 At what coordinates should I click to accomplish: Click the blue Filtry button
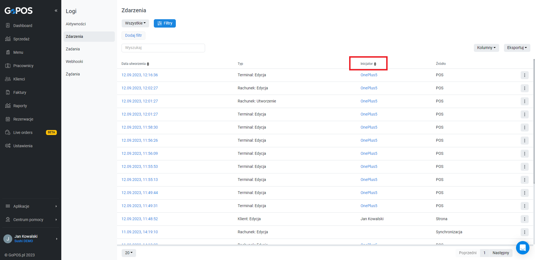(165, 23)
